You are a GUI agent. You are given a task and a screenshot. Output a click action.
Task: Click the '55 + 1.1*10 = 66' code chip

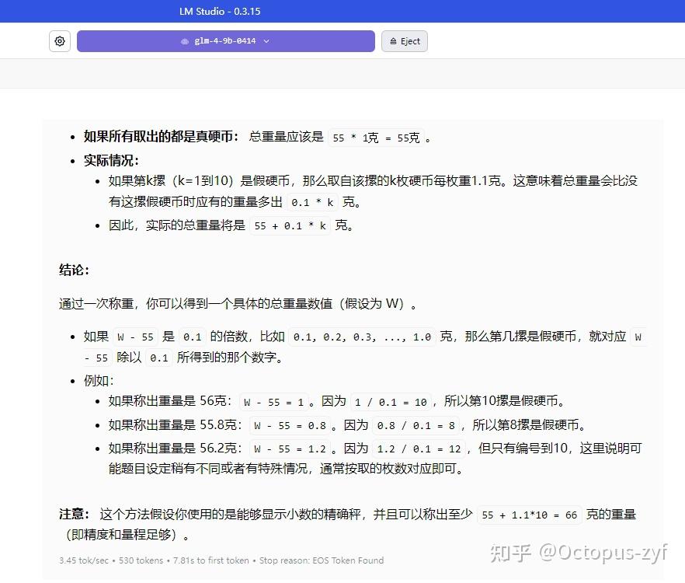click(530, 515)
